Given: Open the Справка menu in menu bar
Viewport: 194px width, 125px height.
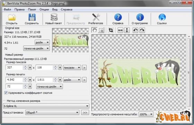Looking at the screenshot, I should [67, 9].
